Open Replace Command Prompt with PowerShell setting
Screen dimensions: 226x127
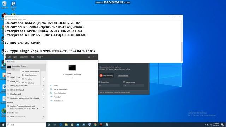click(x=24, y=108)
